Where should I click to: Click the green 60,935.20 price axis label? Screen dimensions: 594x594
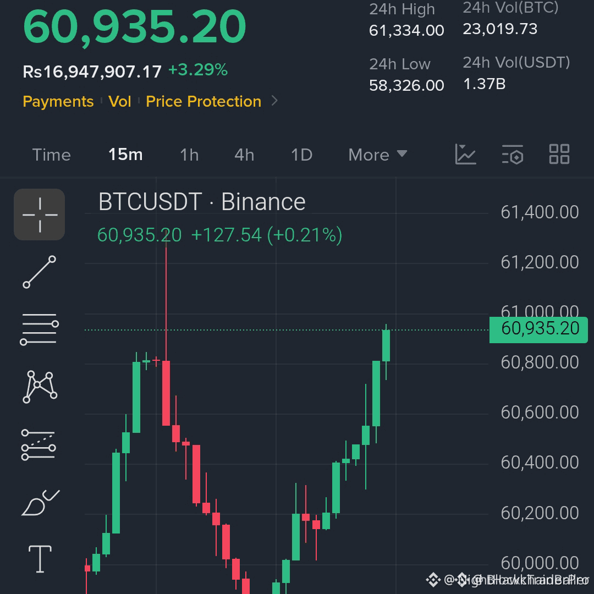538,329
